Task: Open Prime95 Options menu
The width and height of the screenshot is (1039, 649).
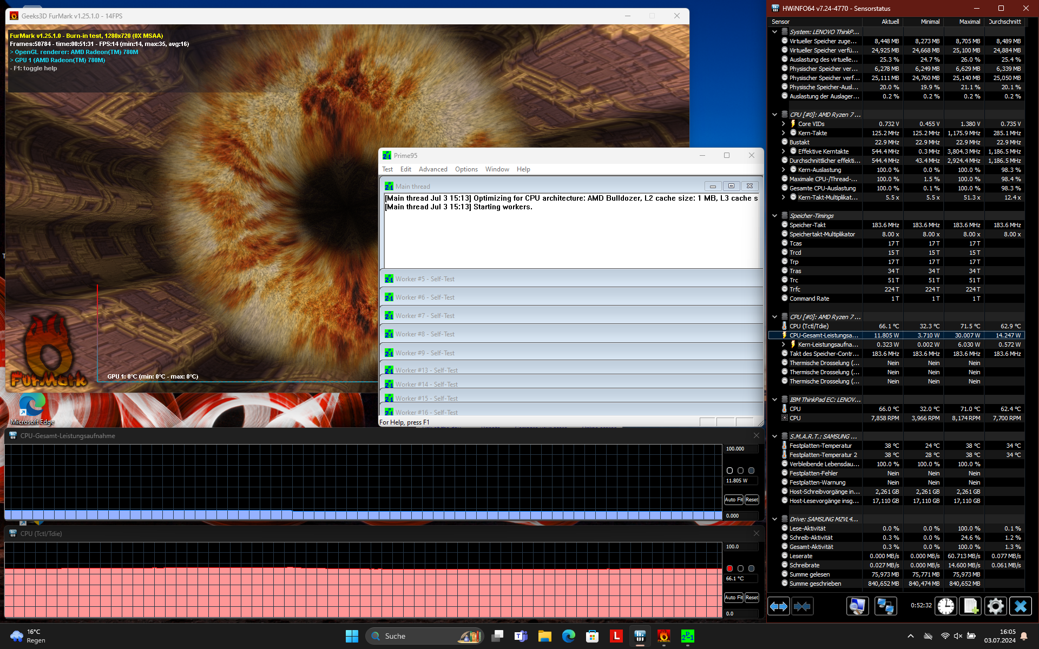Action: (466, 169)
